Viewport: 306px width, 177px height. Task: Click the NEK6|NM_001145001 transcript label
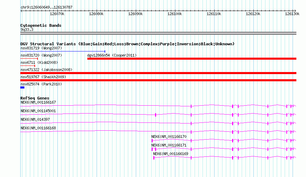pos(38,111)
